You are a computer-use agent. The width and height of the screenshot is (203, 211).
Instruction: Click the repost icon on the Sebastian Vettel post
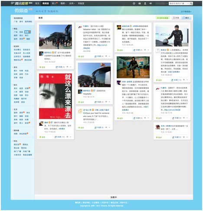point(95,56)
